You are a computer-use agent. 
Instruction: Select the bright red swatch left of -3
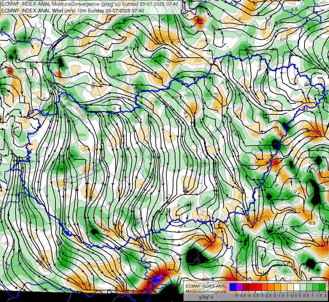tap(258, 287)
